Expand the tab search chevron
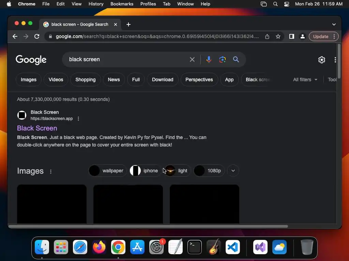 [334, 24]
